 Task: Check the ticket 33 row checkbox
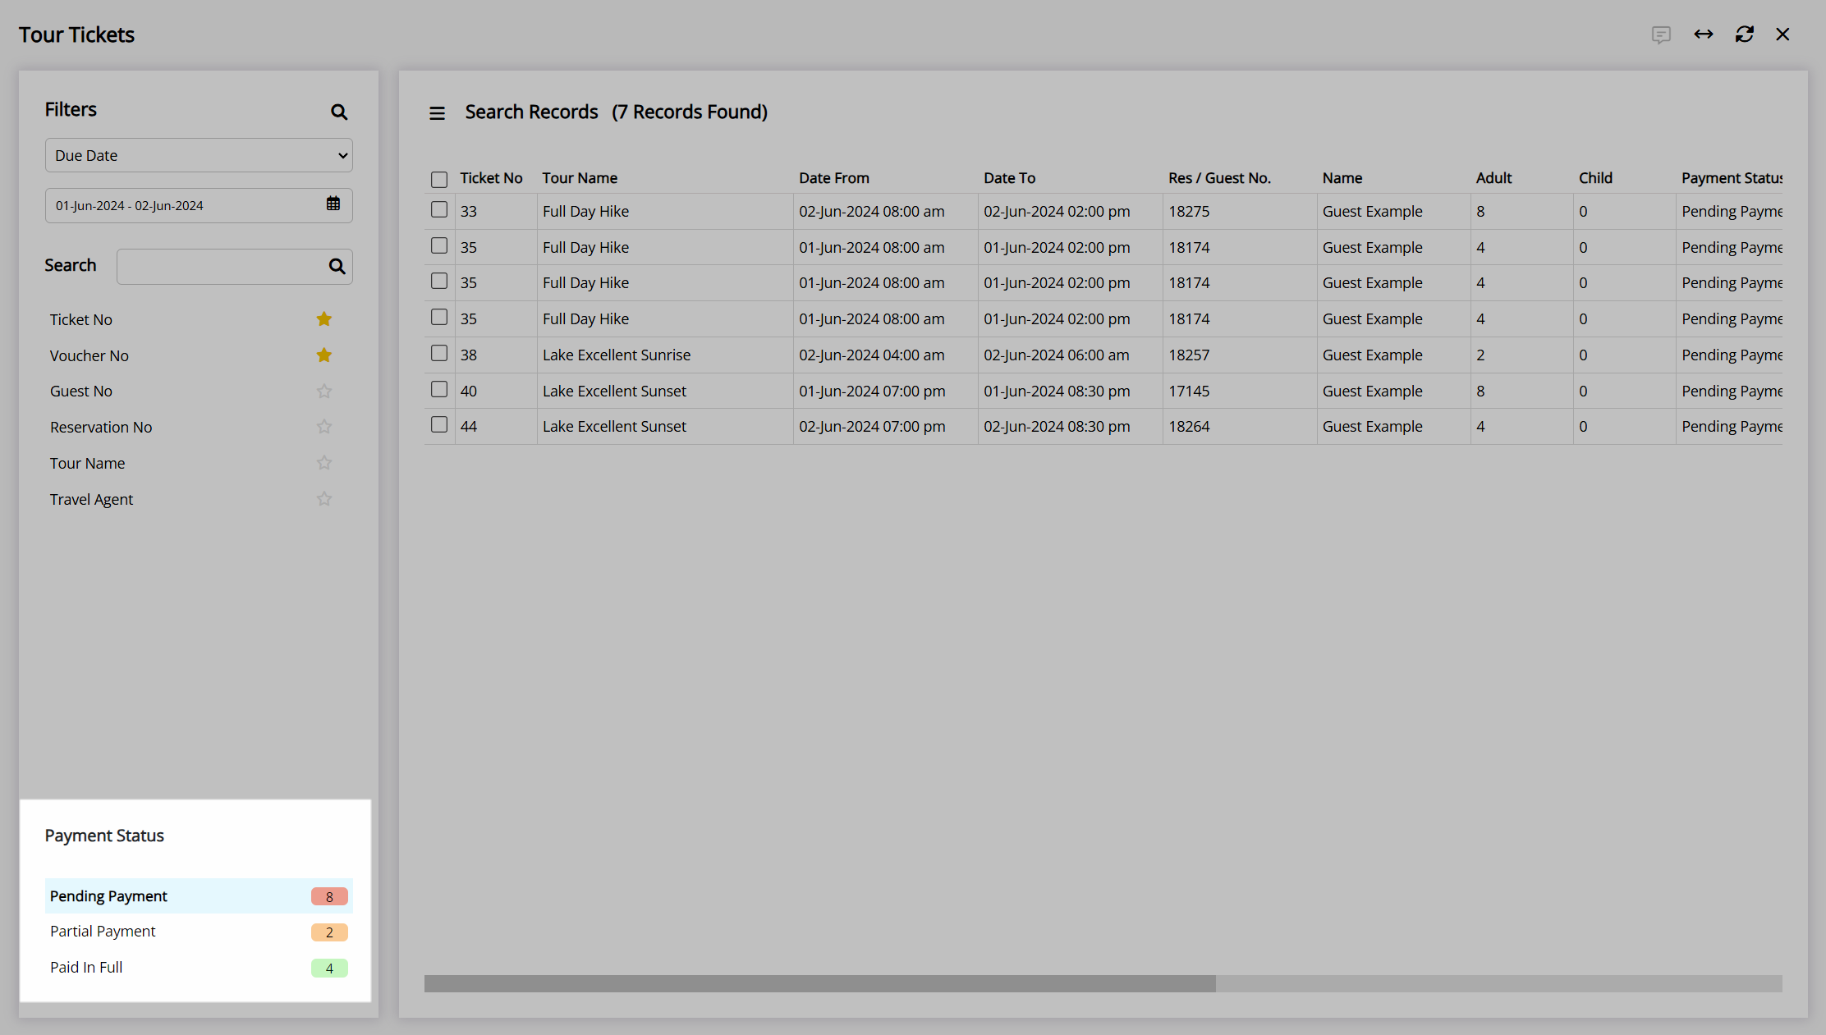[x=439, y=210]
